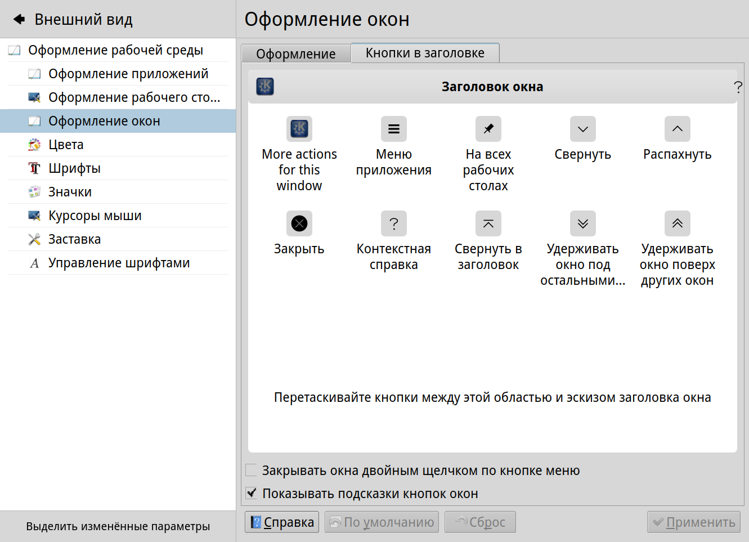Click the 'Свернуть в заголовок' shade icon

click(x=488, y=223)
